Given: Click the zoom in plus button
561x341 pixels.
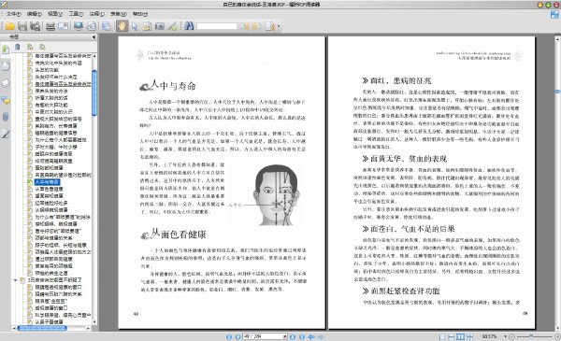Looking at the screenshot, I should point(557,336).
